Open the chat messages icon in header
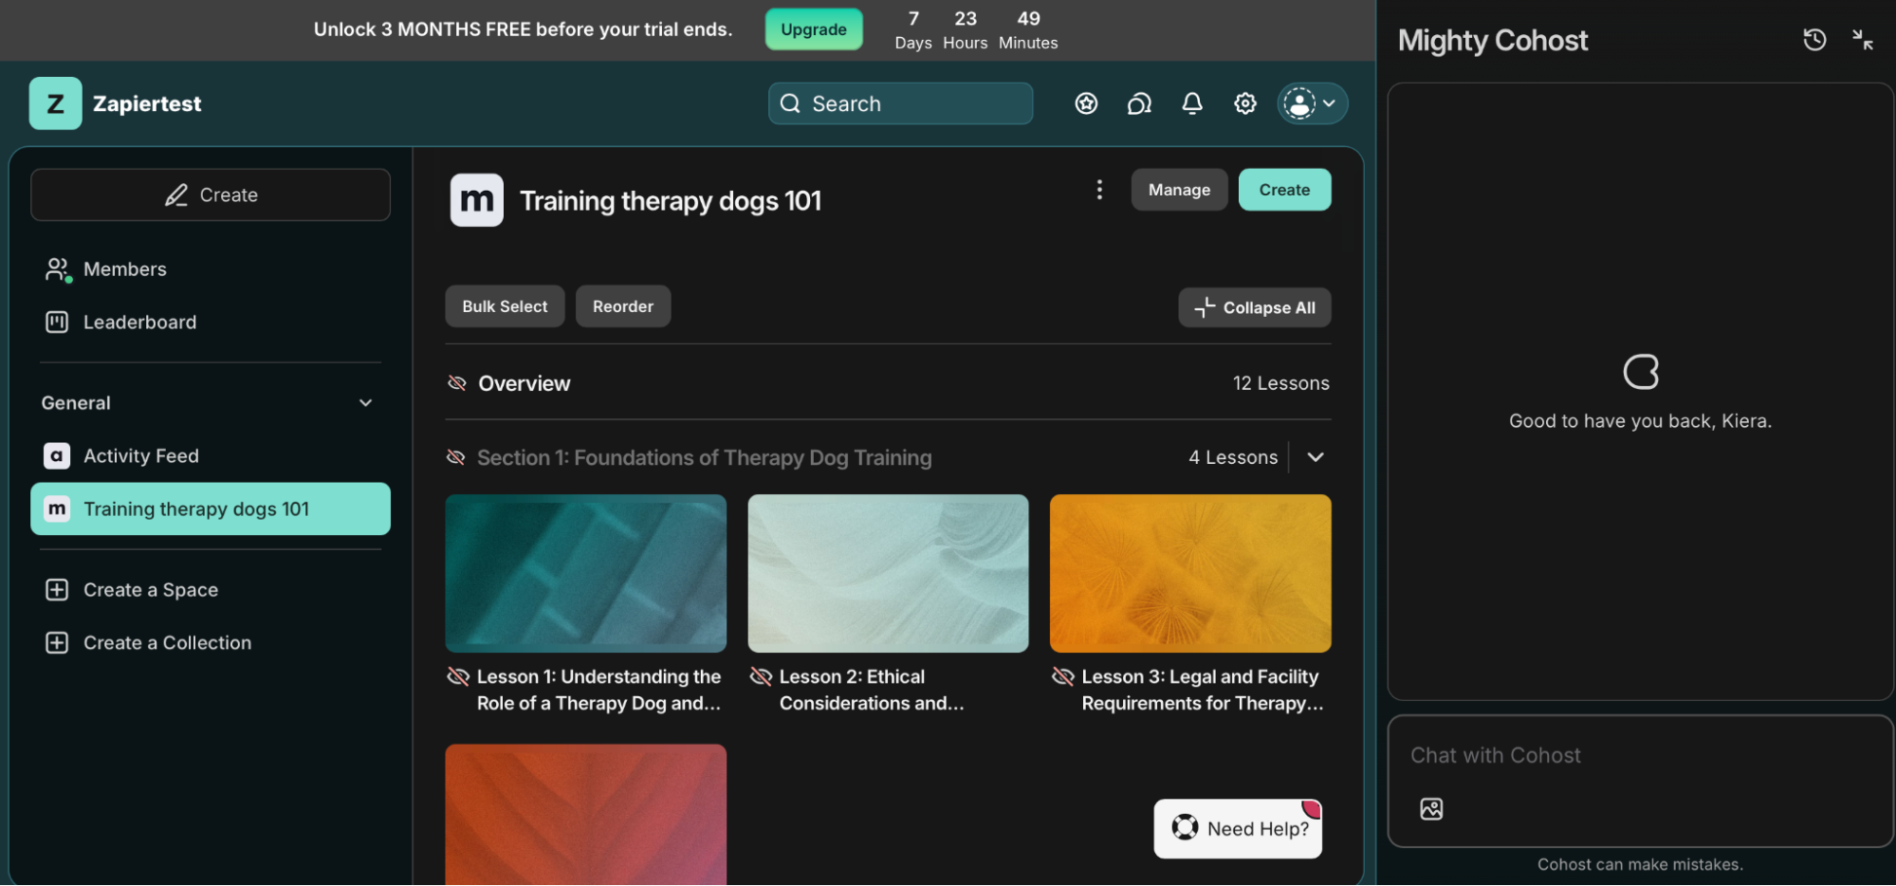Viewport: 1896px width, 886px height. (x=1139, y=103)
